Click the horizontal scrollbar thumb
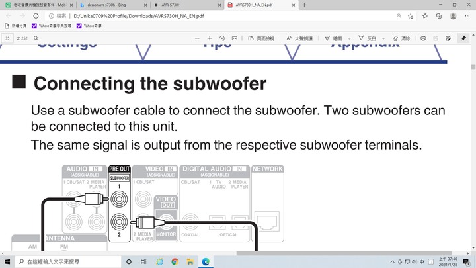Image resolution: width=476 pixels, height=268 pixels. [344, 253]
